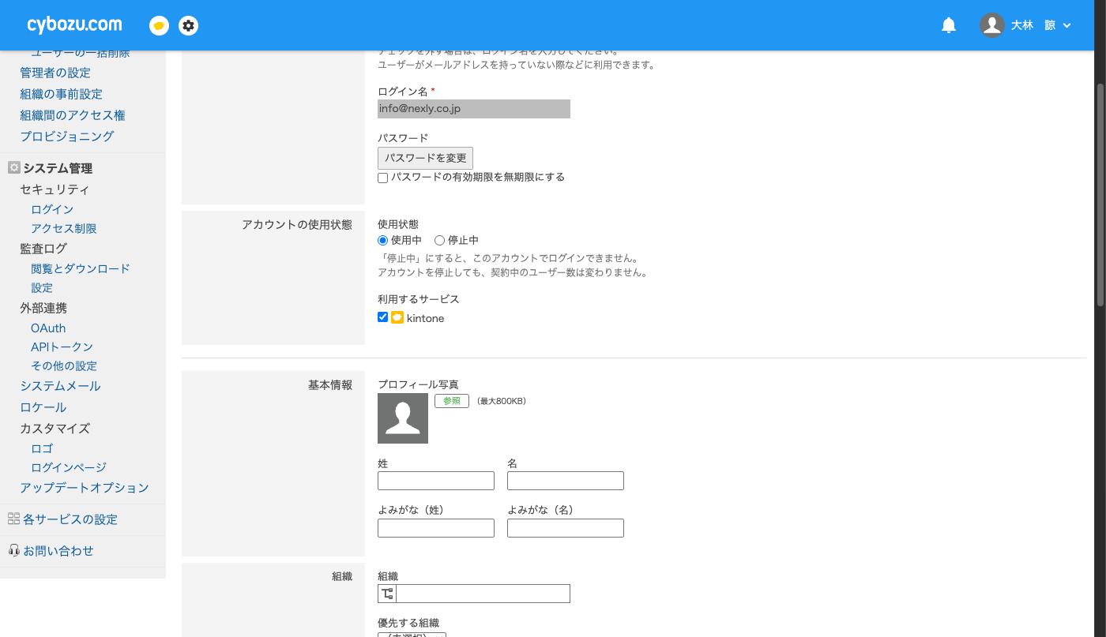1106x637 pixels.
Task: Click the お問い合わせ headset icon
Action: click(x=13, y=550)
